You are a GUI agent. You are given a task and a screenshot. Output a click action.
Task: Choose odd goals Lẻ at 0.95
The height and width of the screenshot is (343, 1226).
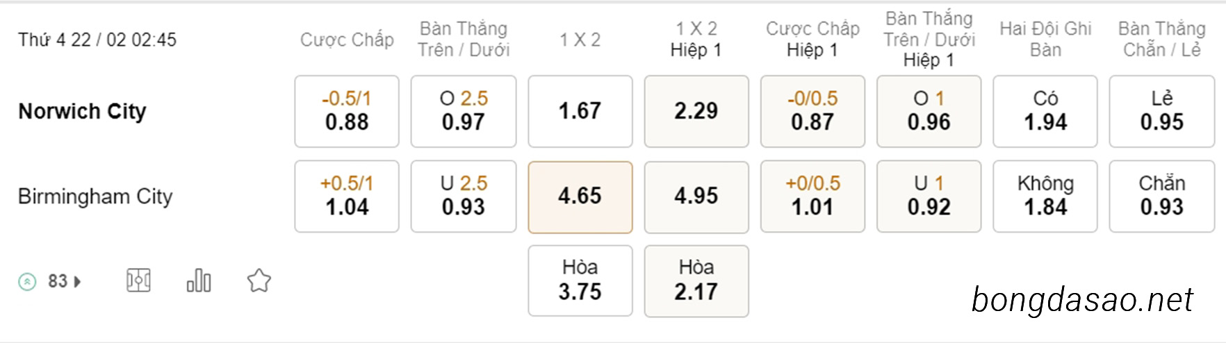pos(1162,111)
